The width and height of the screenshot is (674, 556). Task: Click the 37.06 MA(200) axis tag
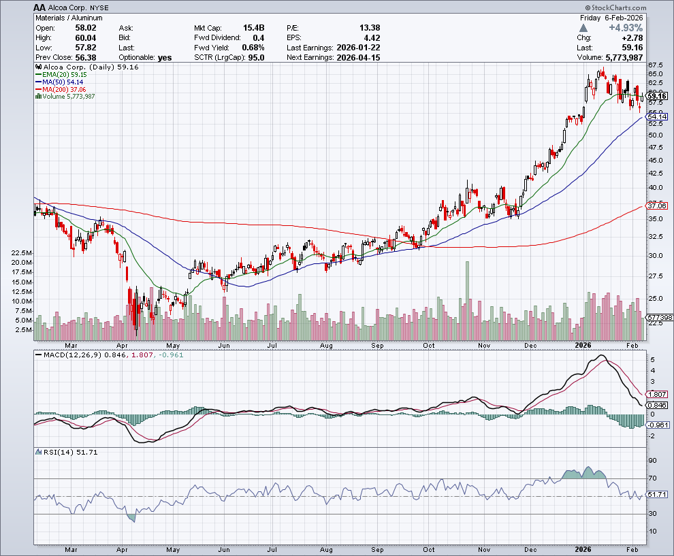point(657,206)
